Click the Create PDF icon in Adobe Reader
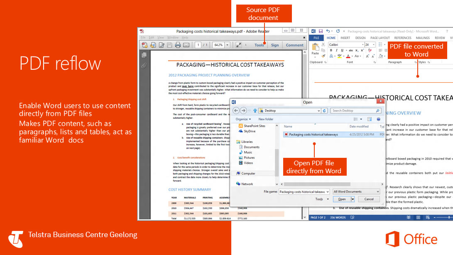 145,45
